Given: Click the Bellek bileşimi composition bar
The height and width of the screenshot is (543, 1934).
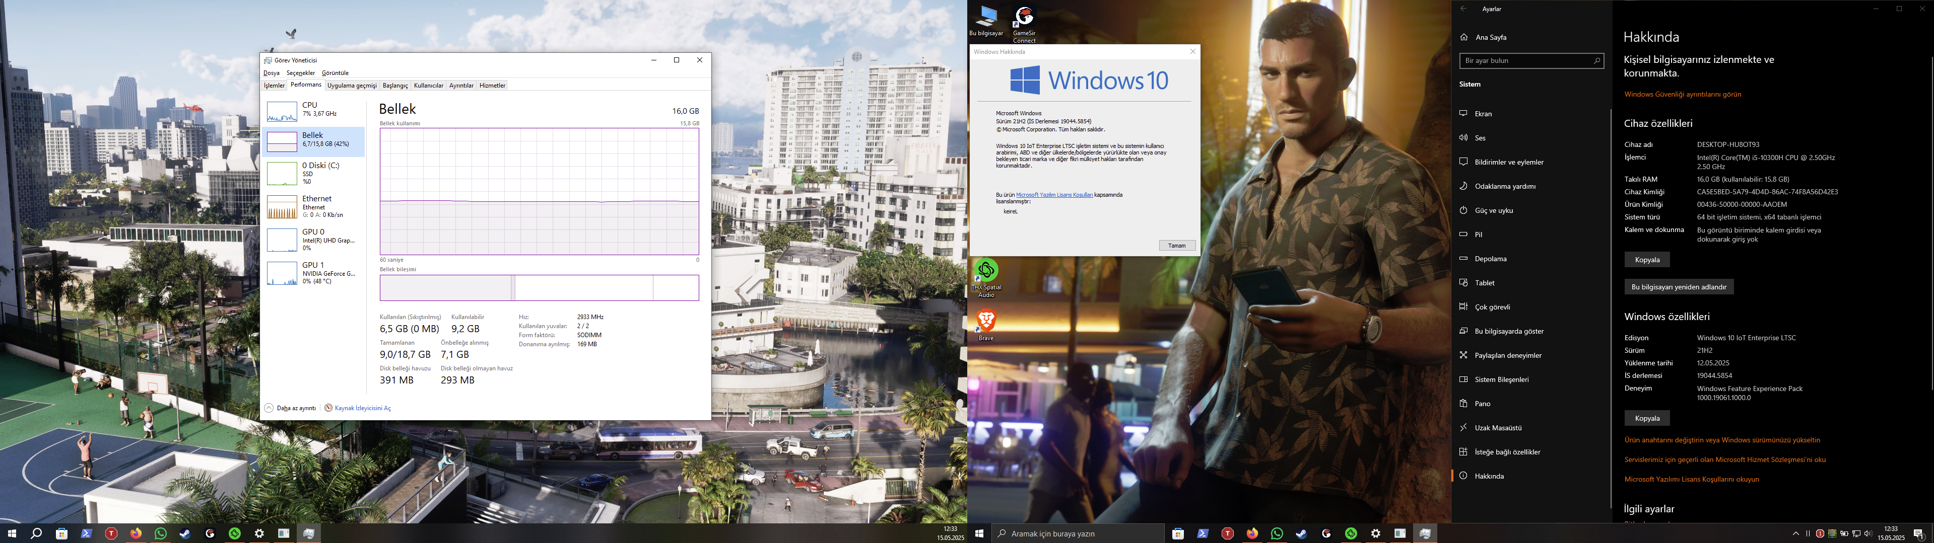Looking at the screenshot, I should click(539, 288).
